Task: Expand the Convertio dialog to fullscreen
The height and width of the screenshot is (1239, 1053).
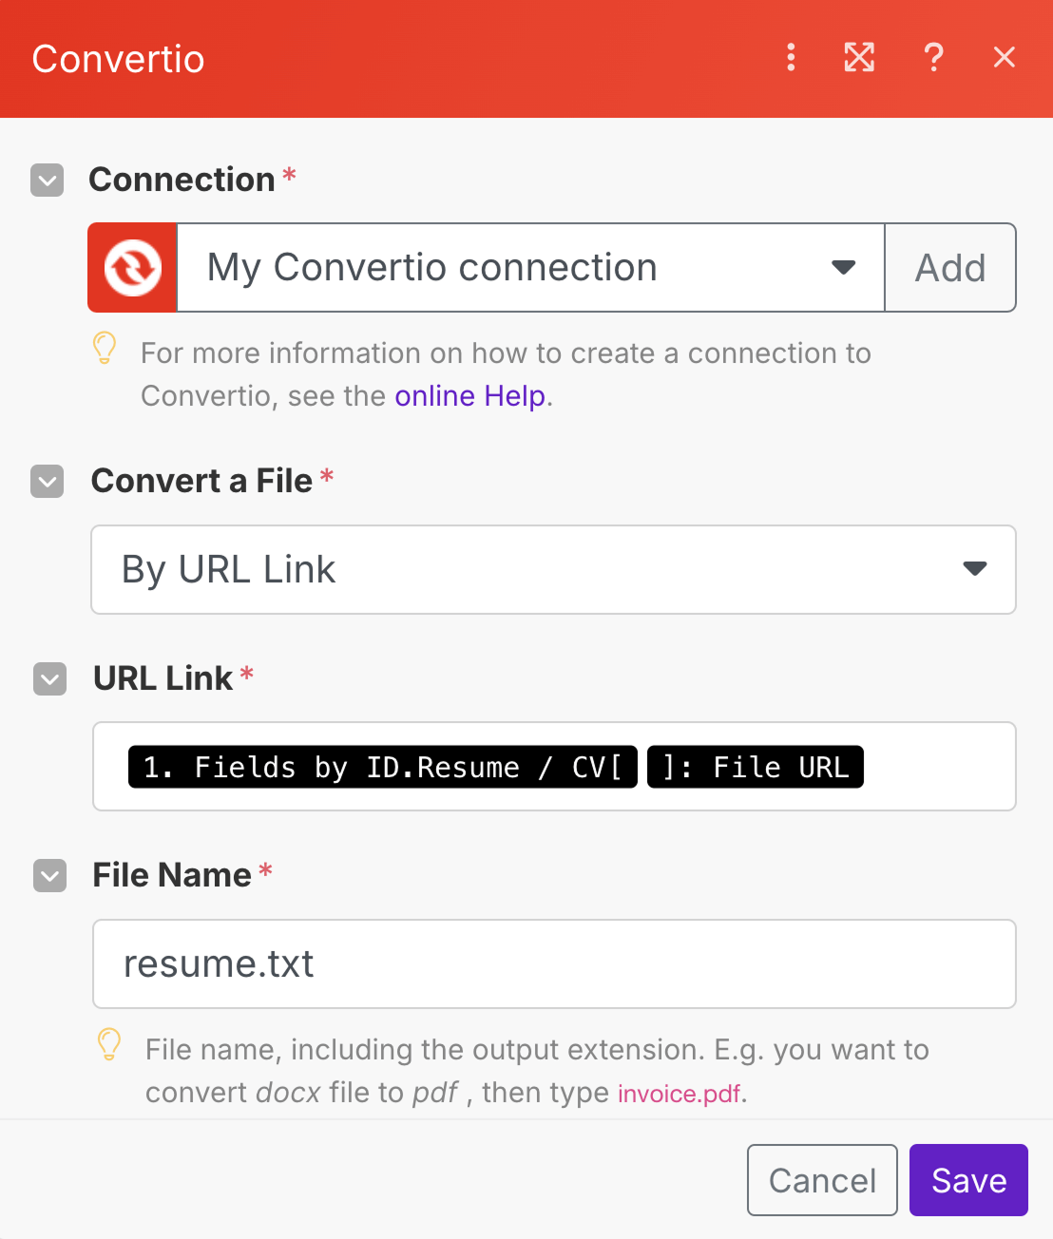Action: point(859,58)
